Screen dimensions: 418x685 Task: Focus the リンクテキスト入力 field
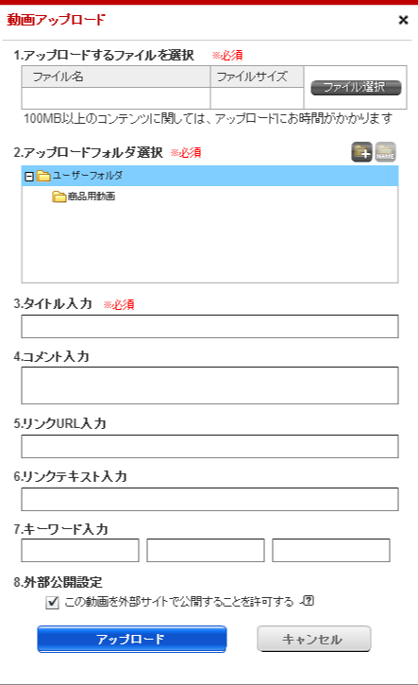(x=209, y=499)
